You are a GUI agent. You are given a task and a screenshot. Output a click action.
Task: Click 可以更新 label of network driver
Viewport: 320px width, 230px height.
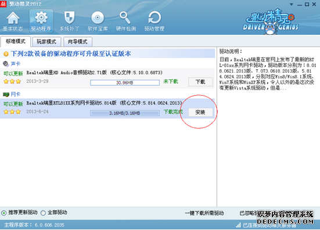click(13, 104)
